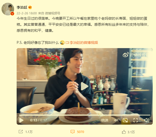Viewport: 156px width, 137px height.
Task: Click the crown membership badge
Action: click(x=30, y=7)
